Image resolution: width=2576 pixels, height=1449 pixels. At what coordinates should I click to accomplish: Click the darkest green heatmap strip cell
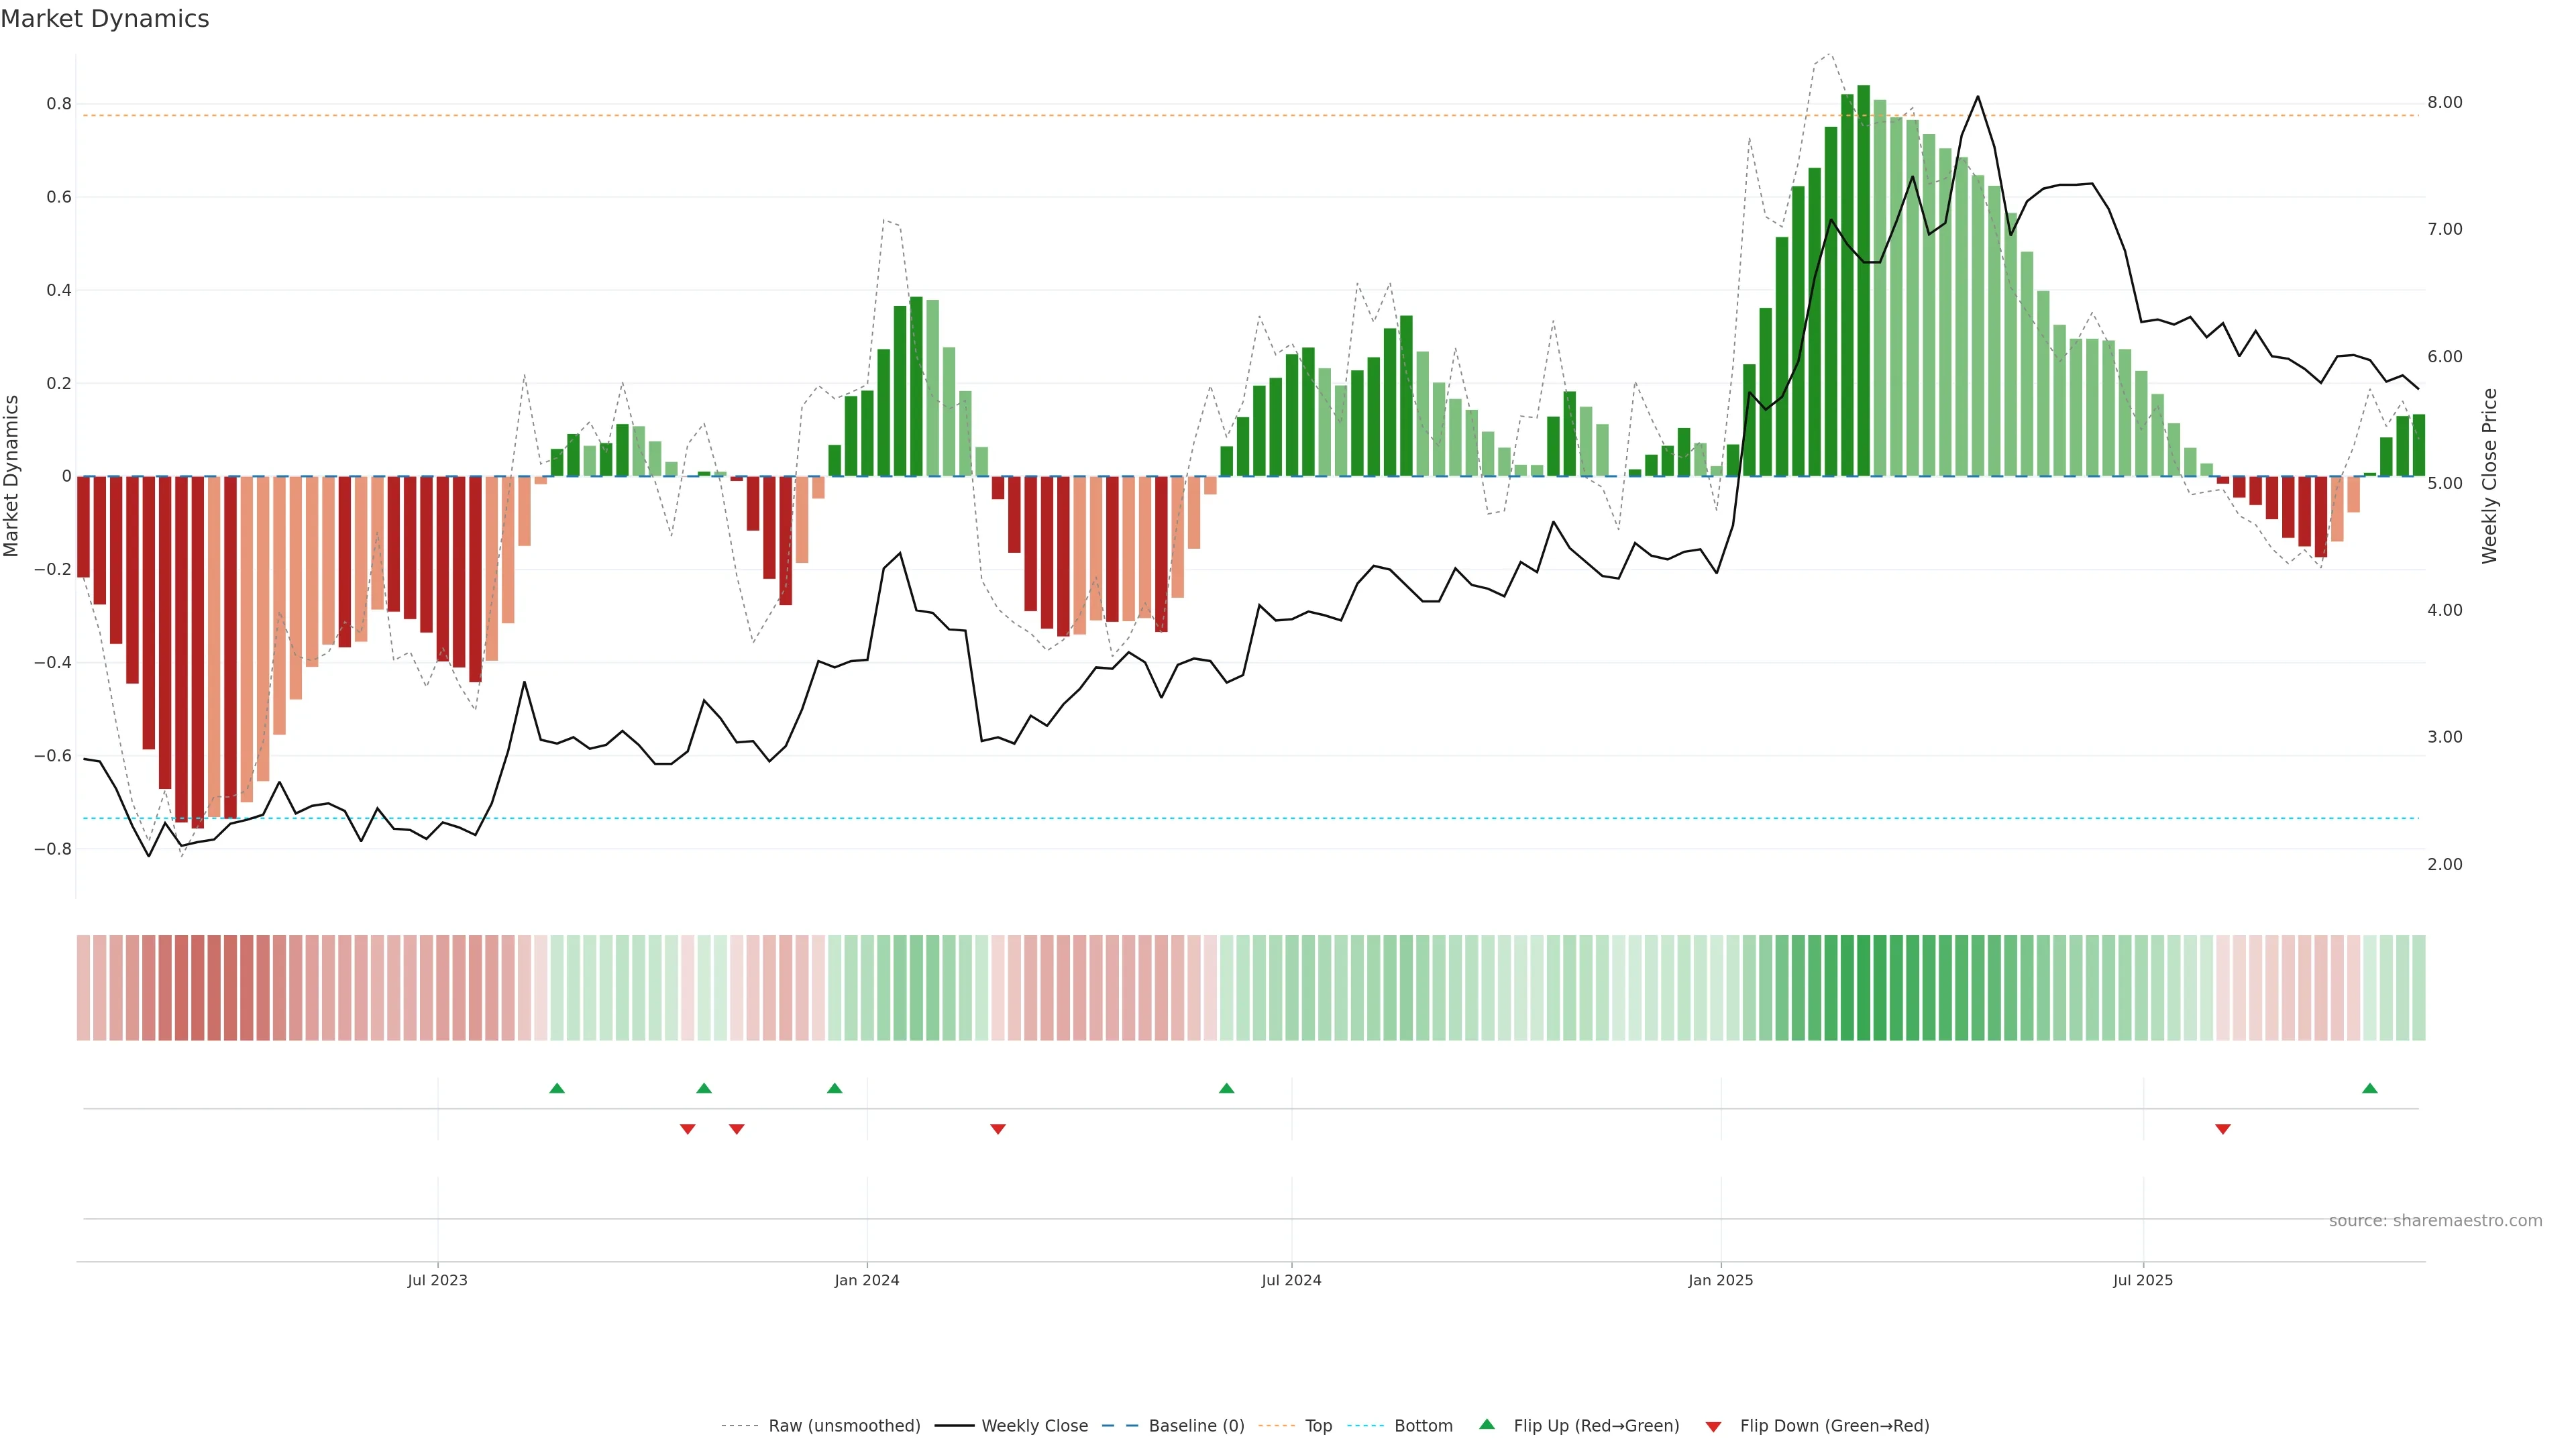1863,988
